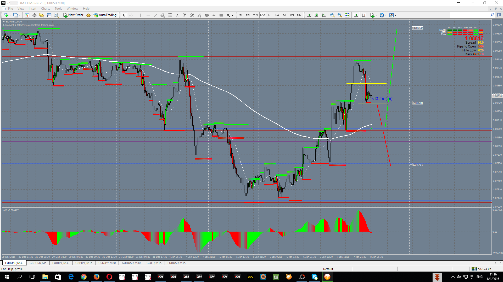Switch chart to candlesticks display
This screenshot has height=282, width=503.
pyautogui.click(x=316, y=15)
